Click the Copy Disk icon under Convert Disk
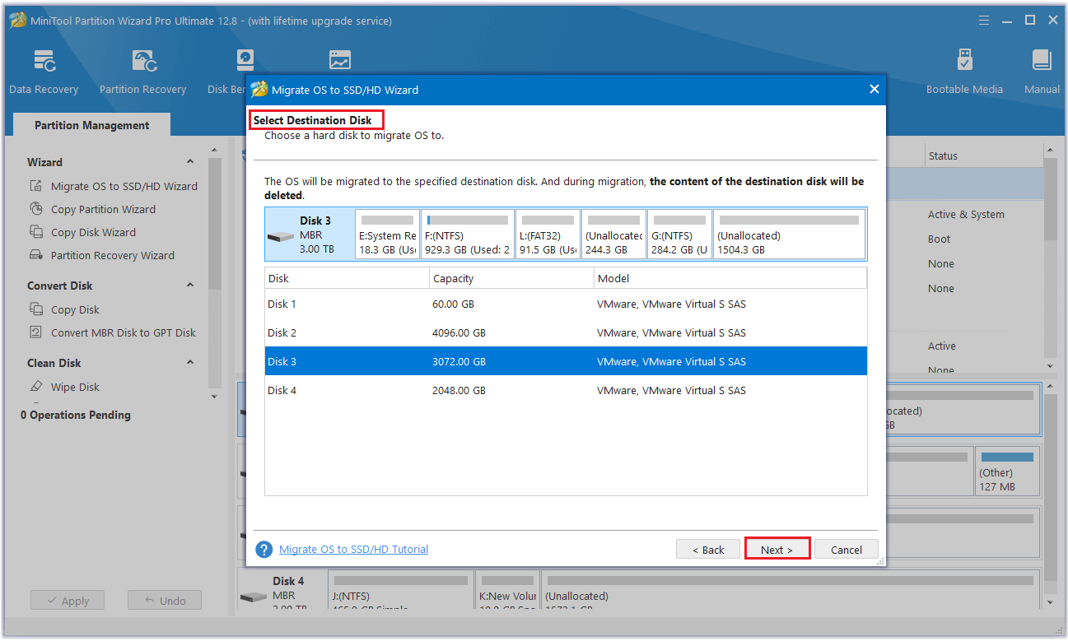This screenshot has width=1068, height=641. tap(35, 309)
